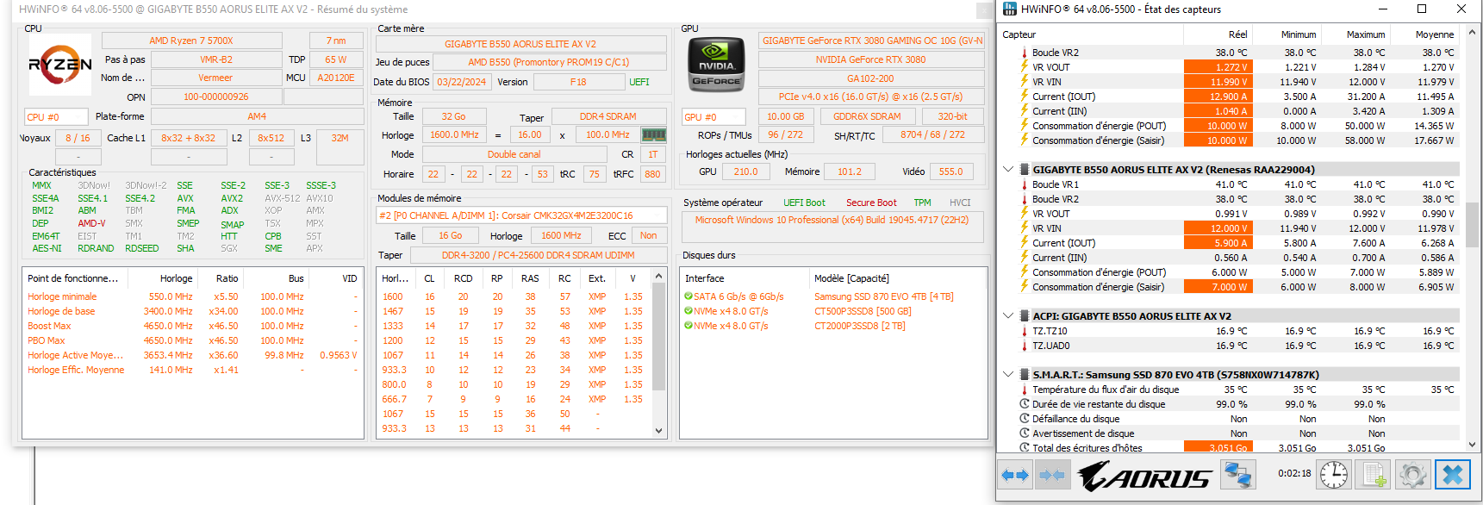
Task: Open the GIGABYTE GeForce RTX 3080 GAMING OC dropdown
Action: click(871, 41)
